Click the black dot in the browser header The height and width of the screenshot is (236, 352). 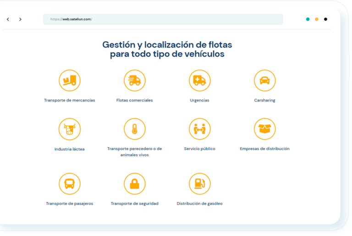click(x=325, y=19)
